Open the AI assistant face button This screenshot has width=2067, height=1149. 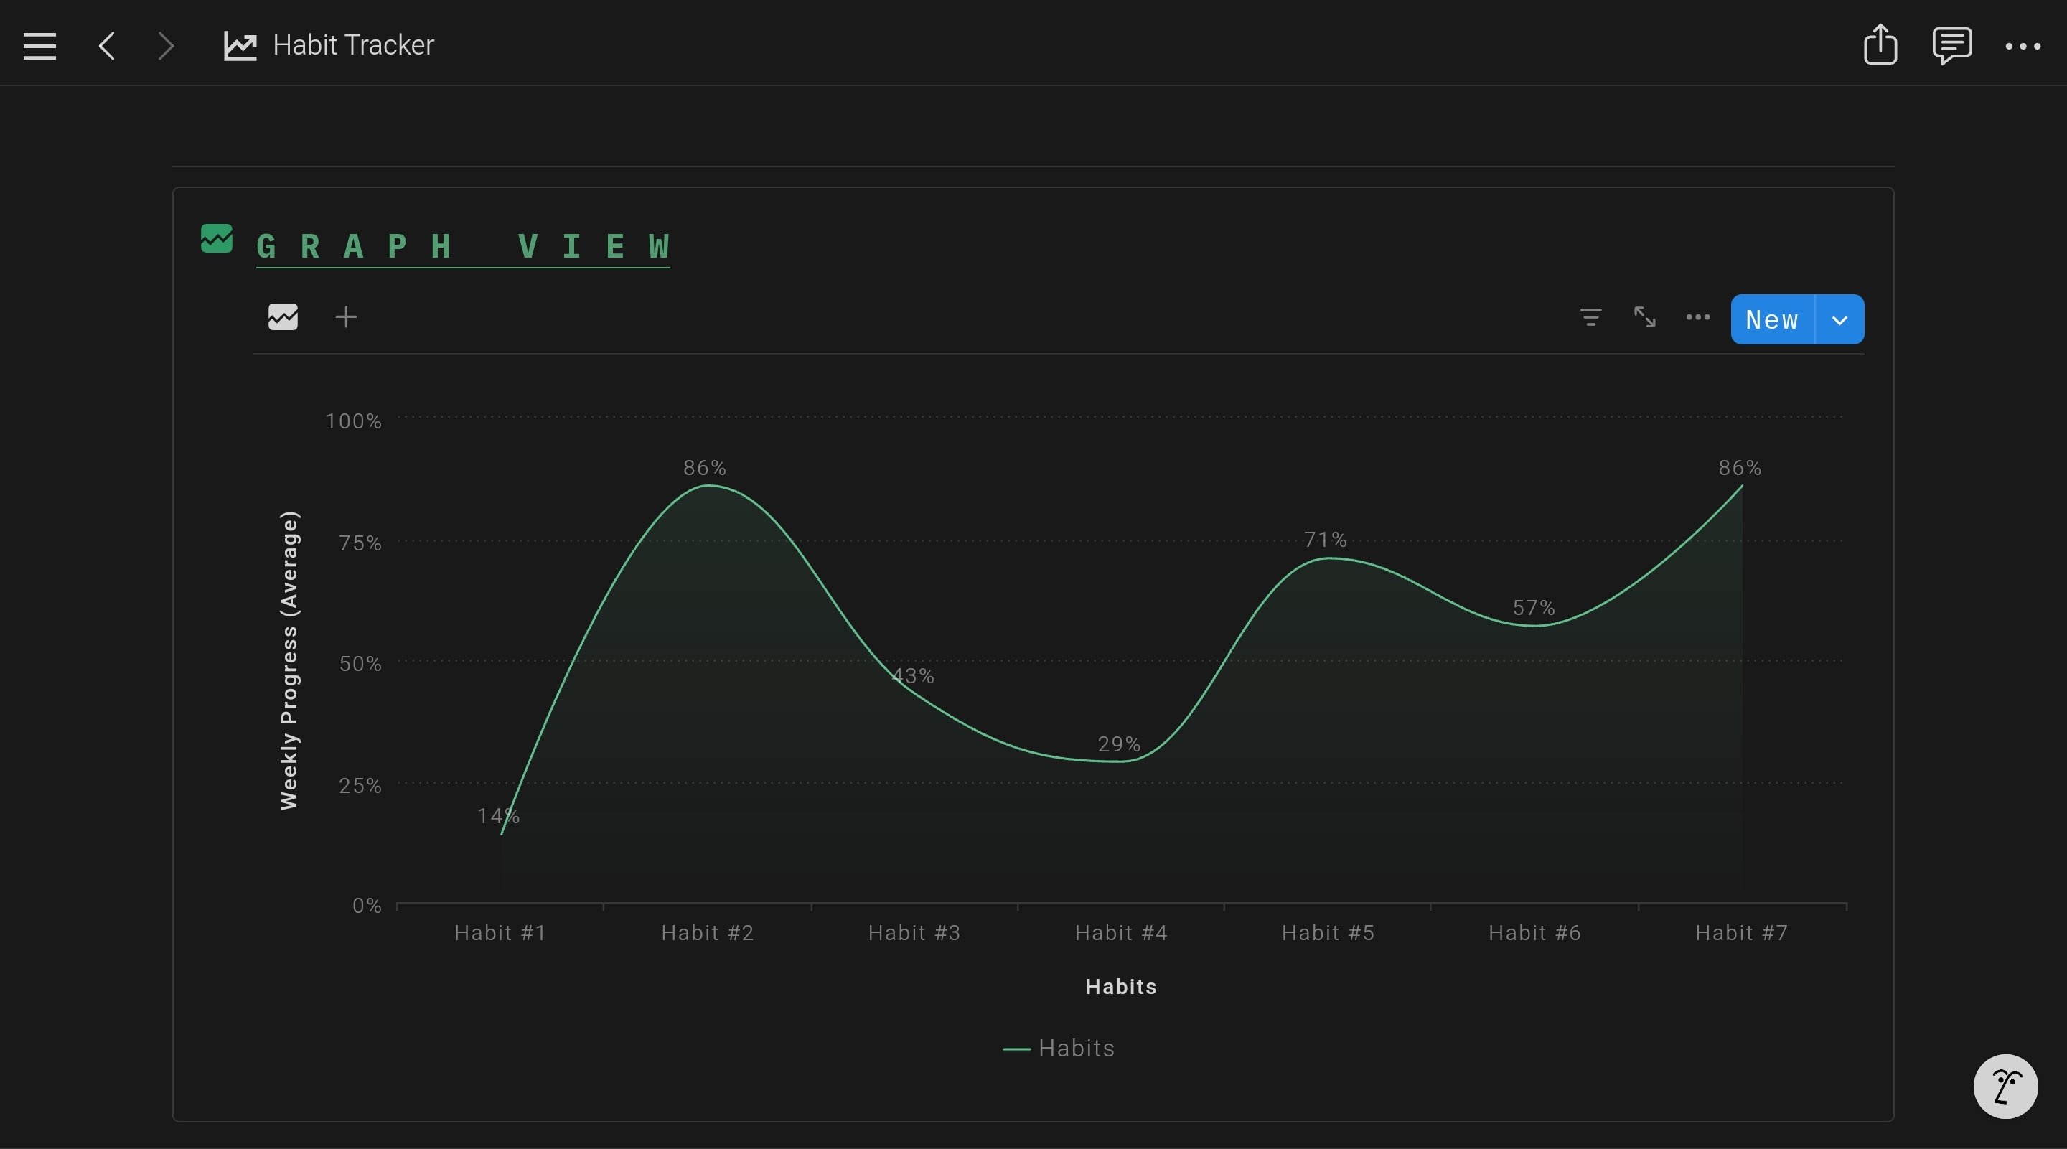(2005, 1087)
